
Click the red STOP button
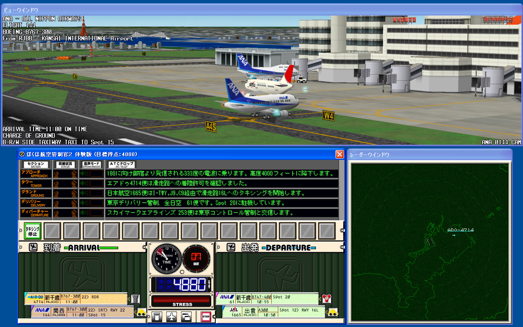point(206,317)
